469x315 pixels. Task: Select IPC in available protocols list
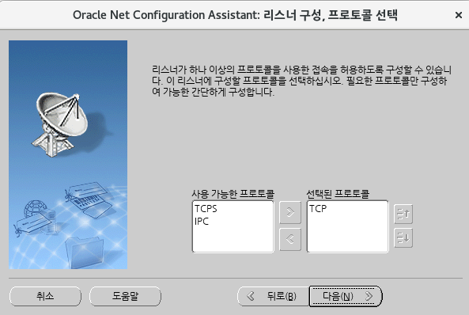[202, 222]
